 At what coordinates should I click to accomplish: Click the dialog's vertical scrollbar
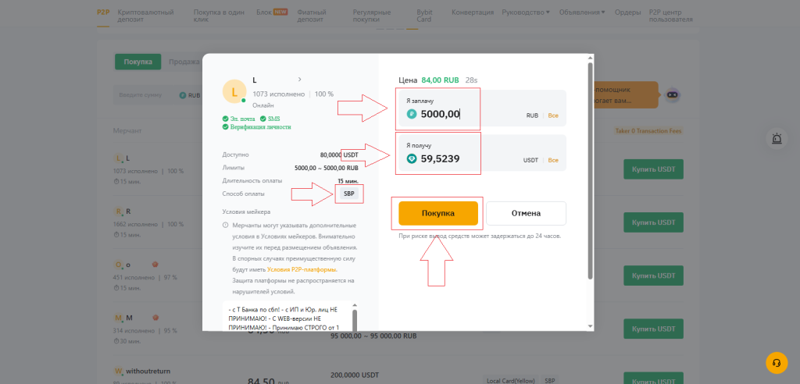pos(590,172)
